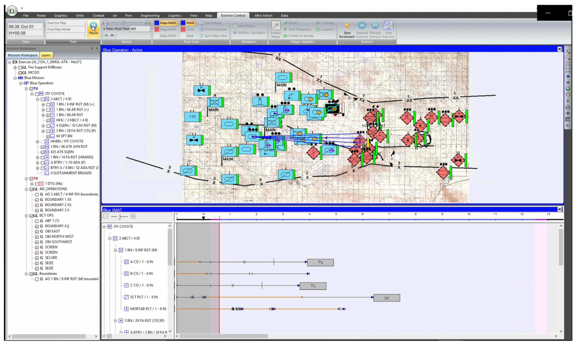Click Tile Horizontal in Role View
Screen dimensions: 575x344
[212, 29]
